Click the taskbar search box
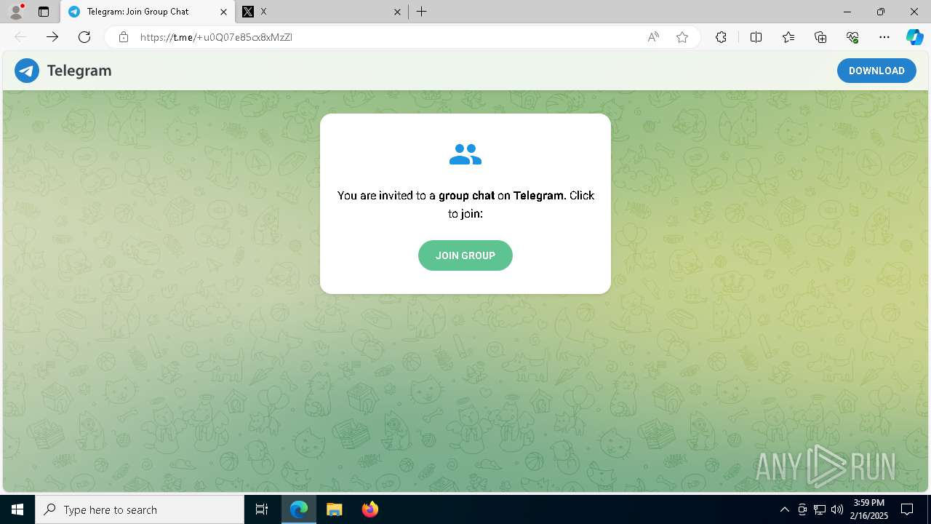931x524 pixels. (x=140, y=509)
